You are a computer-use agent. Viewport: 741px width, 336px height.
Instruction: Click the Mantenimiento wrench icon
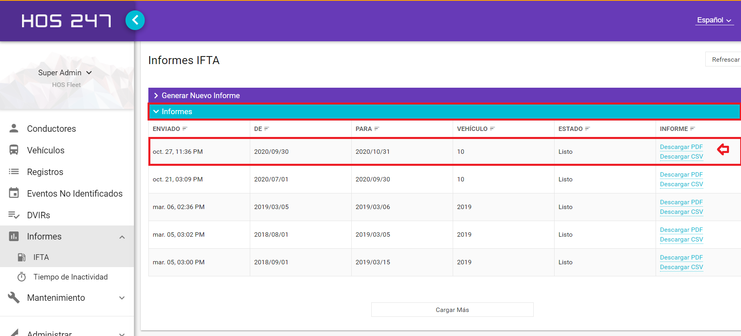click(14, 298)
